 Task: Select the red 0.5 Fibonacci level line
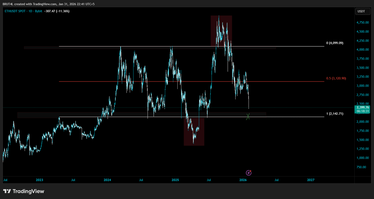192,81
